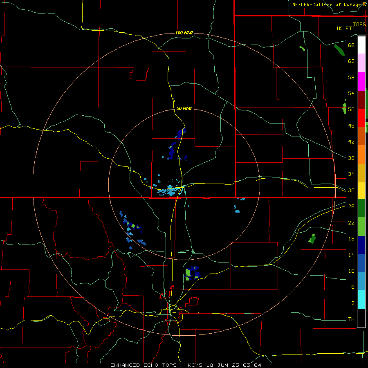Click the 03:04 timestamp

[x=252, y=365]
